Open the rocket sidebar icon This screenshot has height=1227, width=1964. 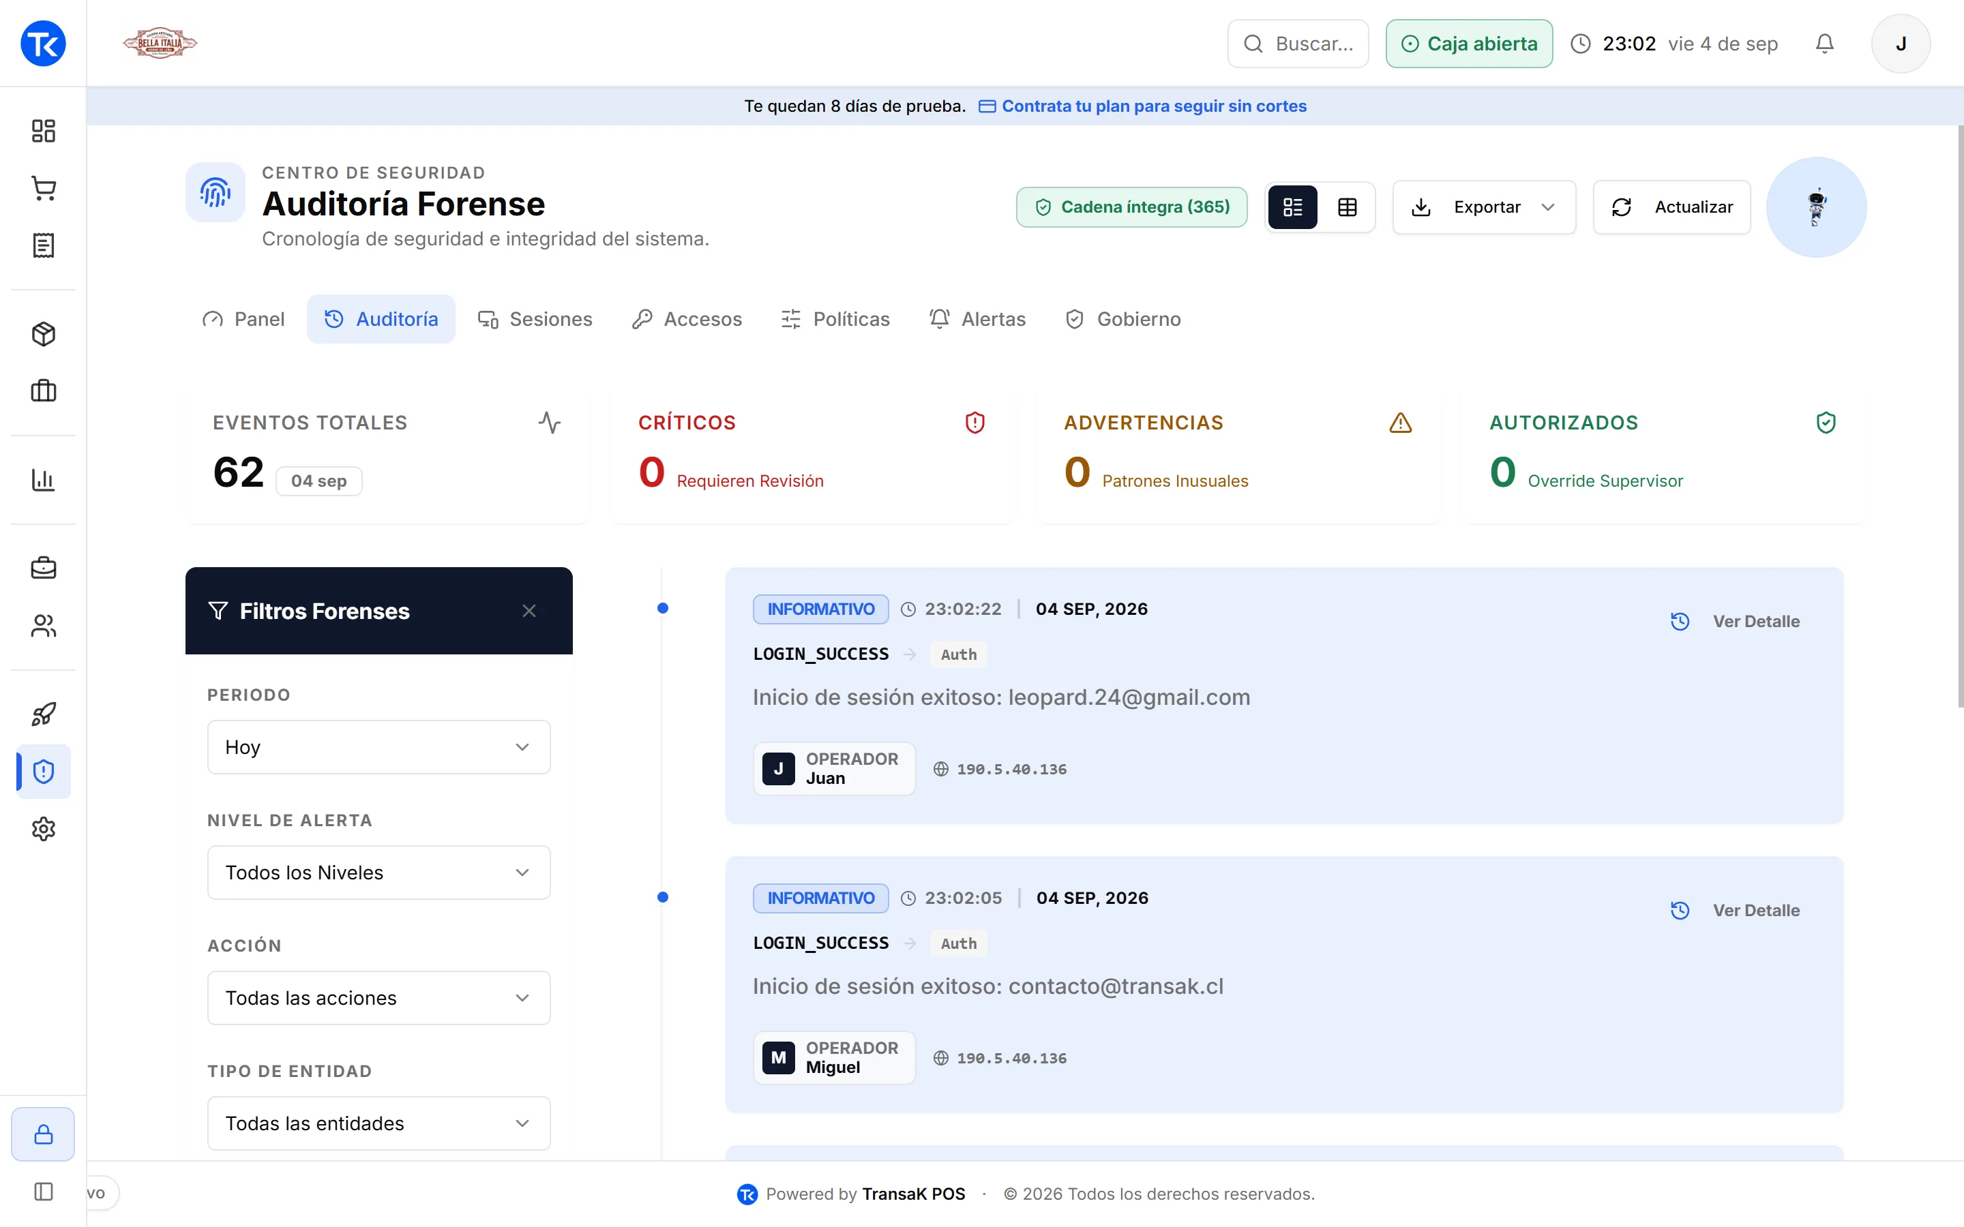point(43,714)
